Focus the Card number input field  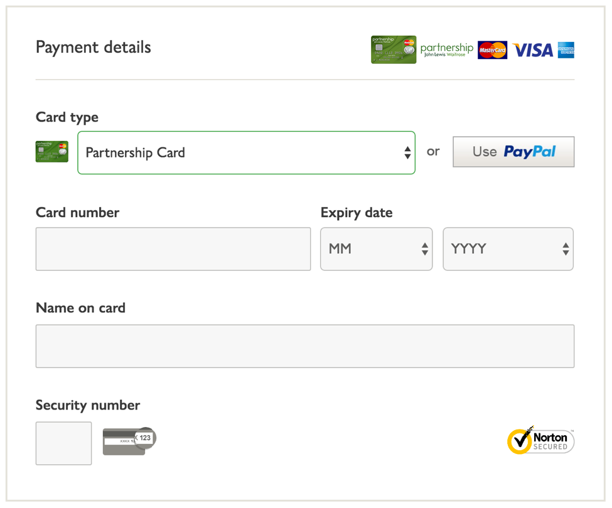[x=173, y=249]
